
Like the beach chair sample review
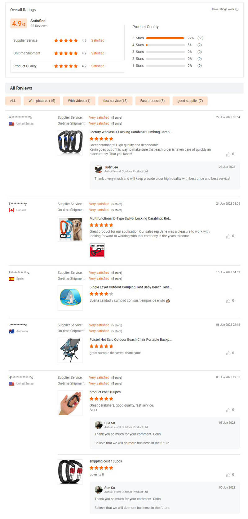(x=228, y=353)
